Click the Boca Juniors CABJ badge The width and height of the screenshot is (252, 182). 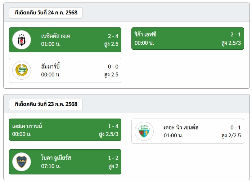tap(22, 162)
